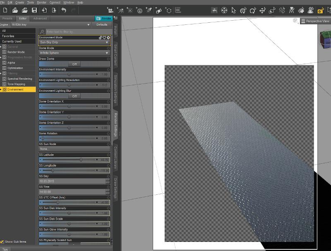
Task: Open the Perspective View camera dropdown
Action: 316,21
